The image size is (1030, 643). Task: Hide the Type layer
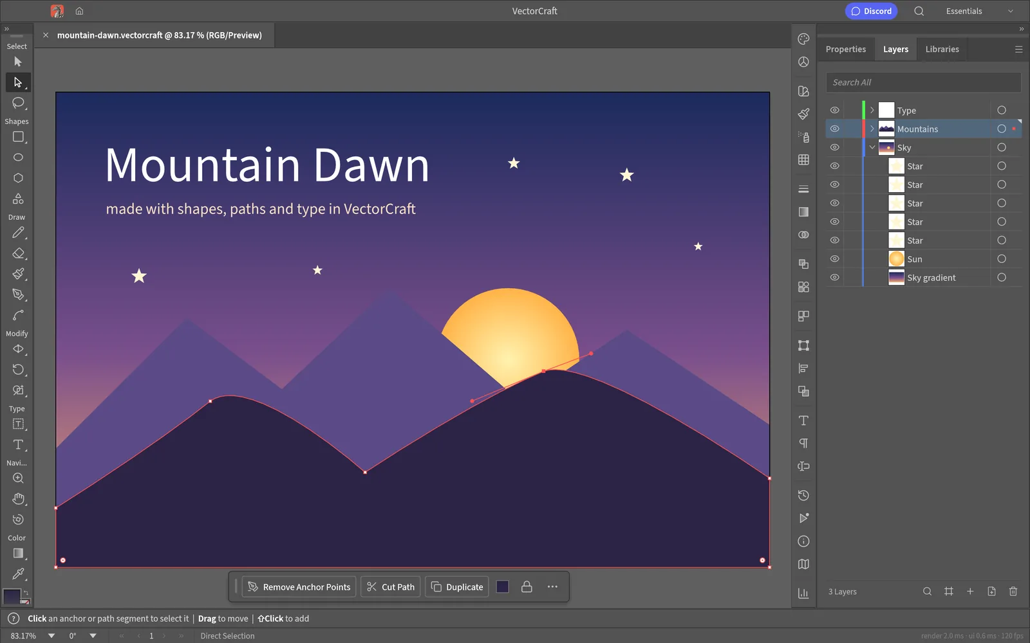pyautogui.click(x=835, y=111)
